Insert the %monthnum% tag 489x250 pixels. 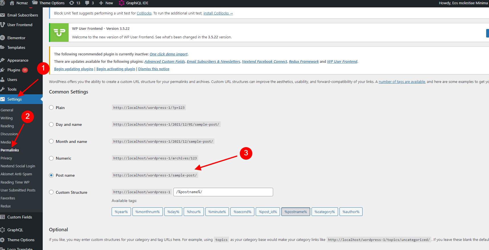pyautogui.click(x=148, y=212)
